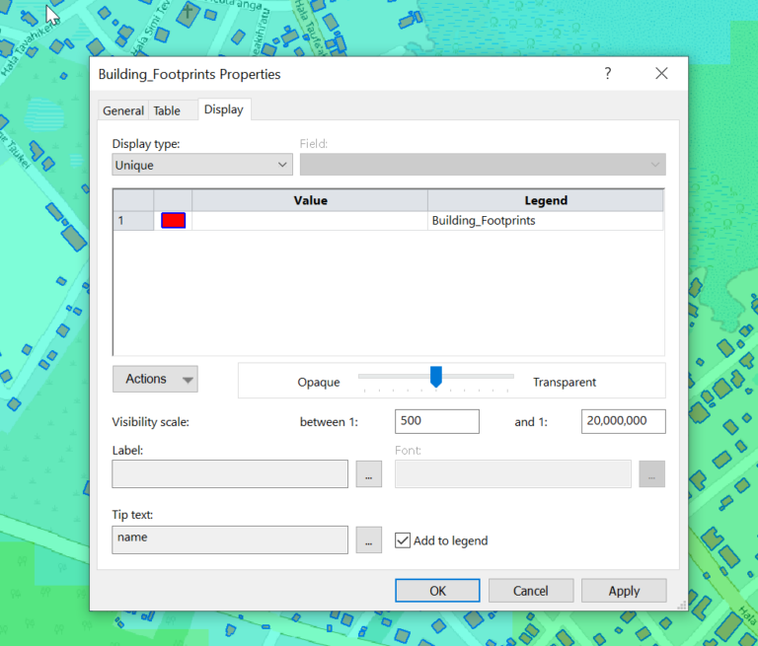
Task: Click the Label ellipsis browse button
Action: tap(368, 474)
